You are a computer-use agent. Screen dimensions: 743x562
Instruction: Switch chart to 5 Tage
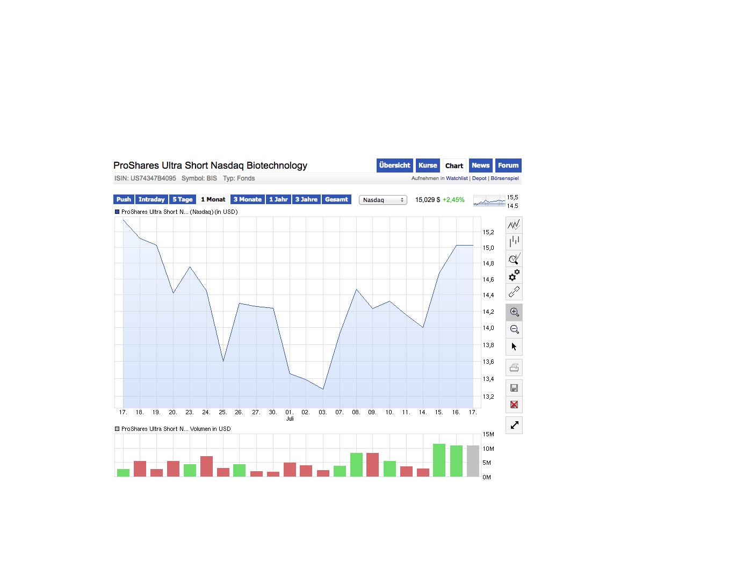(x=183, y=199)
